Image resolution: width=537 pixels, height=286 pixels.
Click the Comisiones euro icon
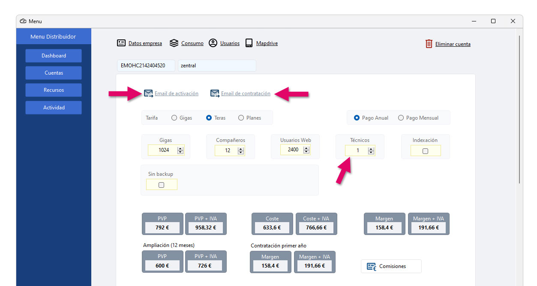tap(372, 267)
